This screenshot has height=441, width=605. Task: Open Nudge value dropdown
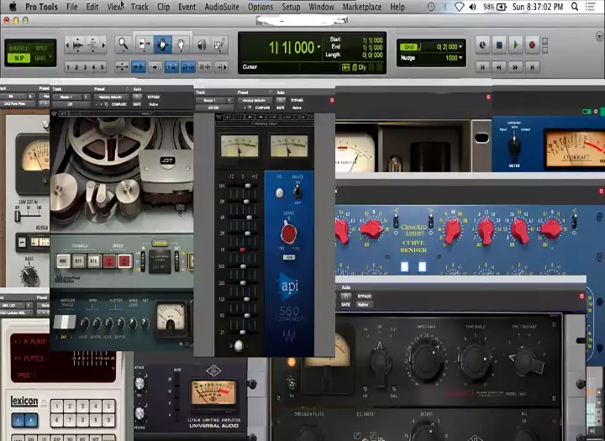[x=460, y=58]
